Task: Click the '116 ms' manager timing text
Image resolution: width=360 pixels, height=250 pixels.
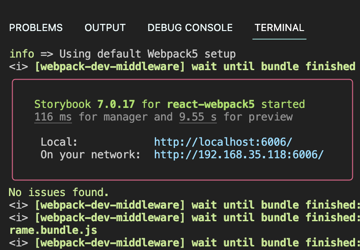Action: click(x=53, y=117)
